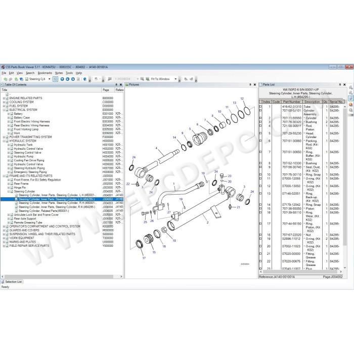Click callout number 4 in the diagram
The image size is (354, 354).
pos(156,148)
